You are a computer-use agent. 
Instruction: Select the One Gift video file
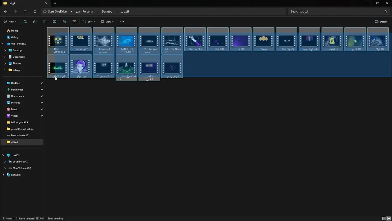click(218, 39)
